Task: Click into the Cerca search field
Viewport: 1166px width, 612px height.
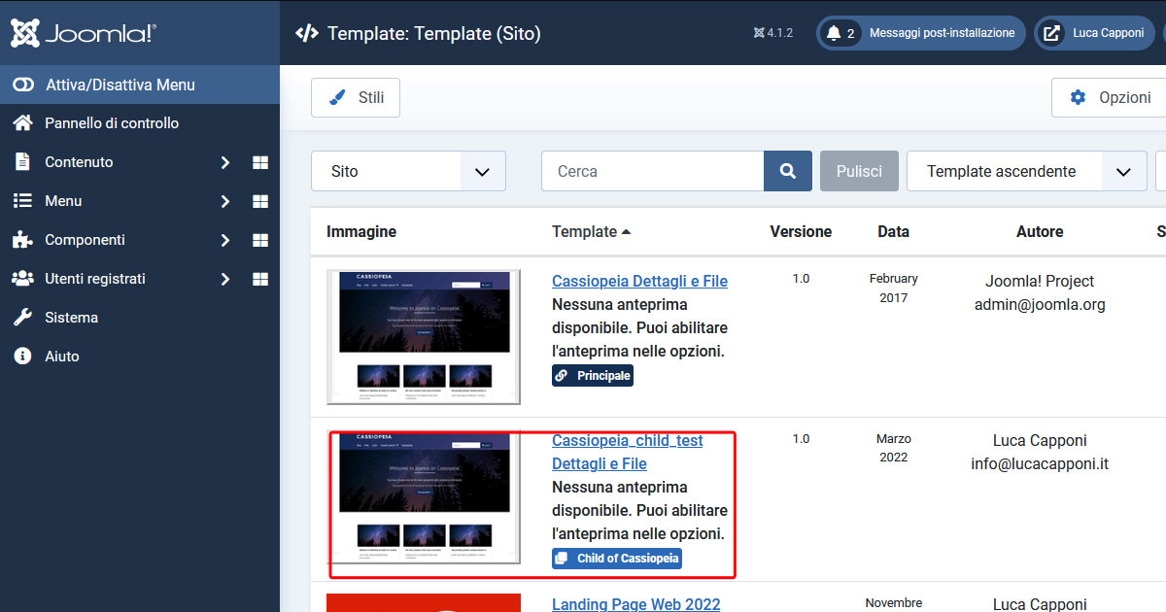Action: tap(652, 171)
